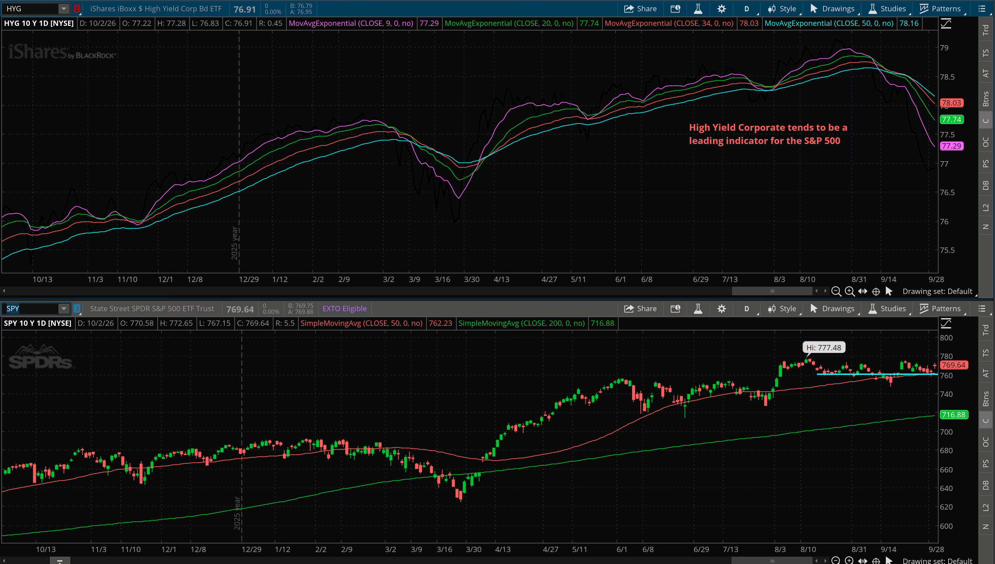Click the Edit Studies flask icon on HYG chart
The image size is (995, 564).
(698, 9)
